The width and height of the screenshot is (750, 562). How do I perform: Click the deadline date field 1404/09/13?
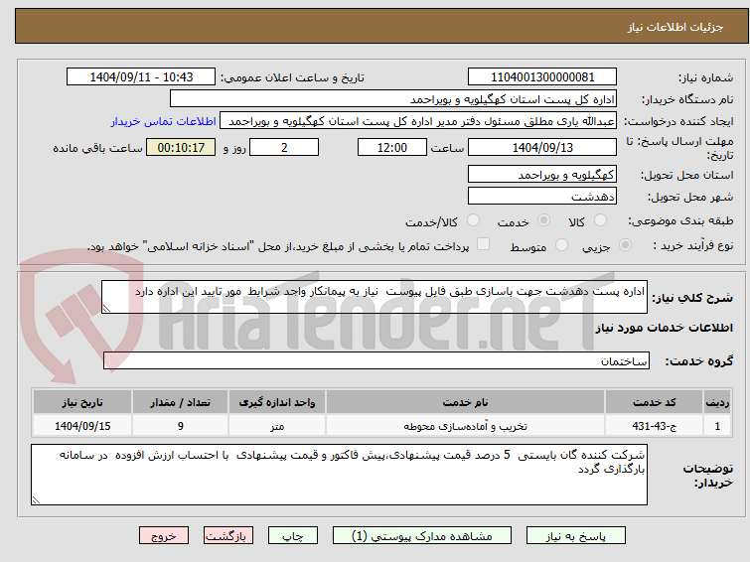click(x=542, y=147)
